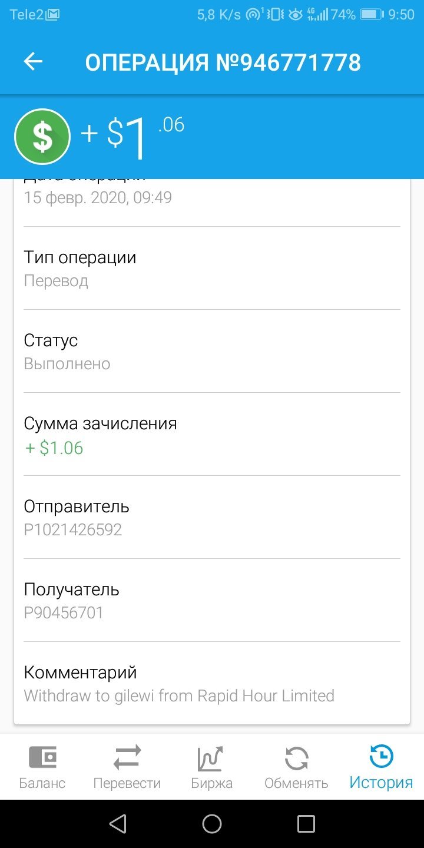
Task: Tap the back arrow in header
Action: tap(33, 62)
